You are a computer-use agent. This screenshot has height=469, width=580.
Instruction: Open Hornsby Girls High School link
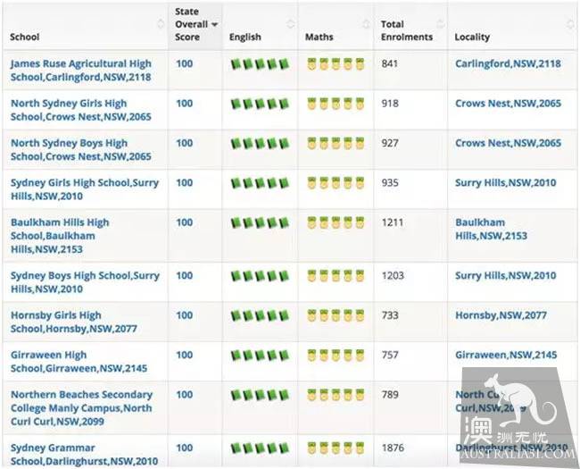pos(74,322)
